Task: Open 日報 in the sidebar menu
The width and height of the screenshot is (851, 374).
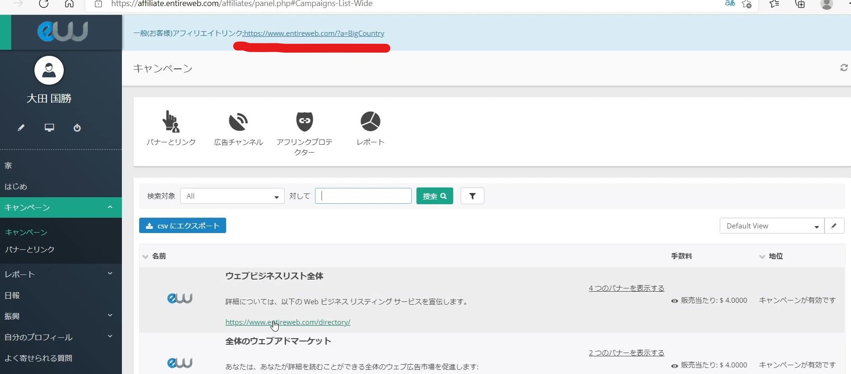Action: pos(12,295)
